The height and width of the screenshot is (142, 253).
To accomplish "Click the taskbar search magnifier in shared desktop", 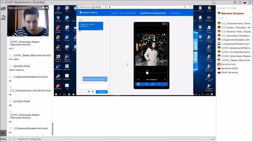I will [60, 94].
